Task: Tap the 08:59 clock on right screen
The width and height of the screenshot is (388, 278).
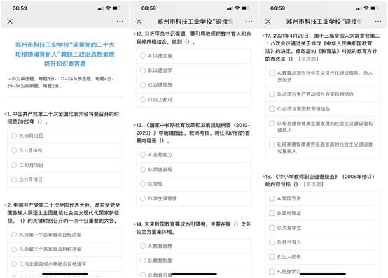Action: click(x=277, y=8)
